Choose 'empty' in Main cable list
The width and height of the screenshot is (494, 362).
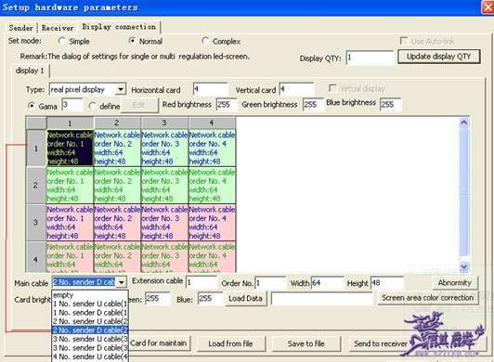coord(90,295)
